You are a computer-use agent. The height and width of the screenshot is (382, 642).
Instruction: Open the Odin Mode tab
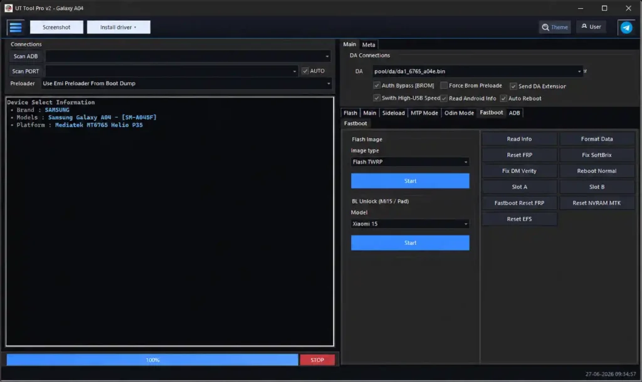pyautogui.click(x=459, y=113)
